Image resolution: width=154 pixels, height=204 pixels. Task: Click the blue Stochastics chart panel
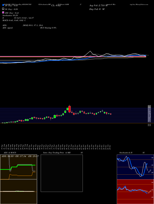coord(135,167)
